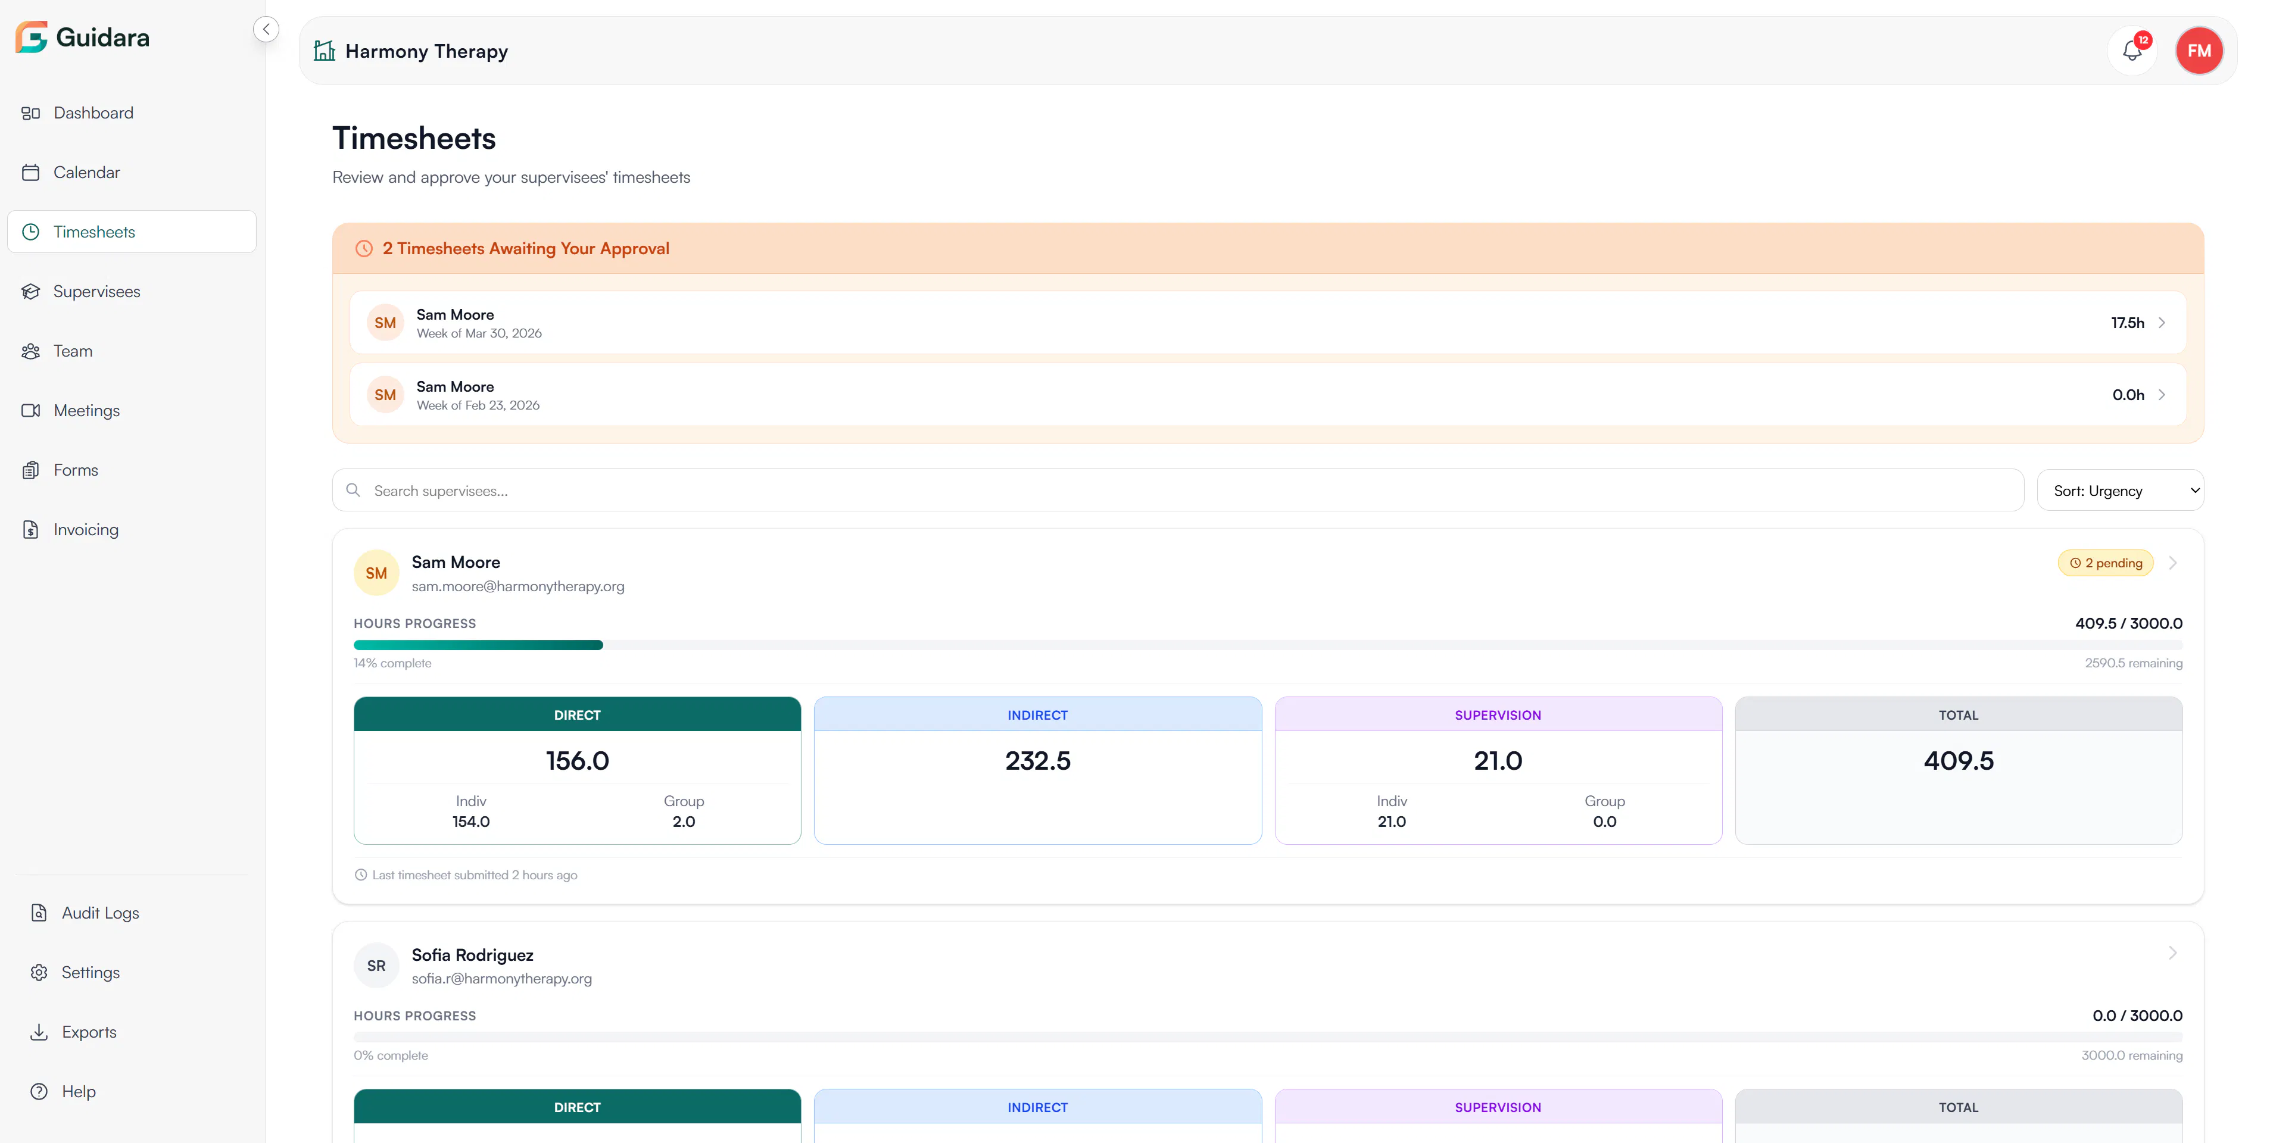
Task: Open Invoicing page
Action: [132, 530]
